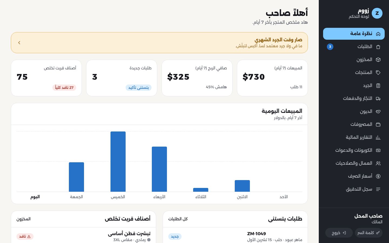The height and width of the screenshot is (243, 389).
Task: Open the monthly inventory banner chevron
Action: pyautogui.click(x=19, y=43)
